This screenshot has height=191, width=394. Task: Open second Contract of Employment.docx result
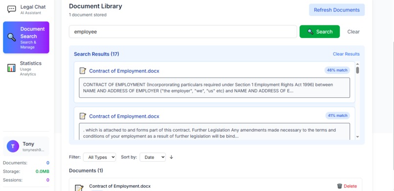[124, 116]
